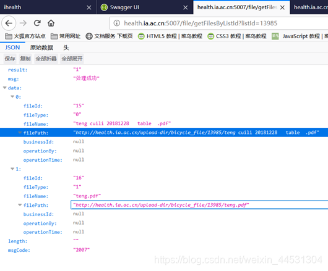The image size is (328, 271).
Task: Click the globe icon of 文档服务 bookmark
Action: click(x=89, y=36)
